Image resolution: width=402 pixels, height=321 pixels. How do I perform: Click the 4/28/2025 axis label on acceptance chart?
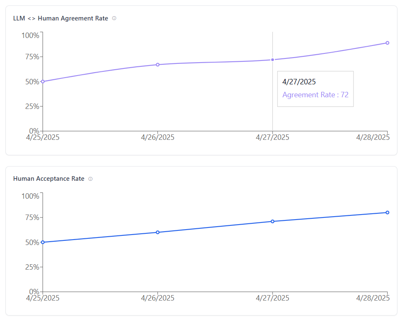374,298
